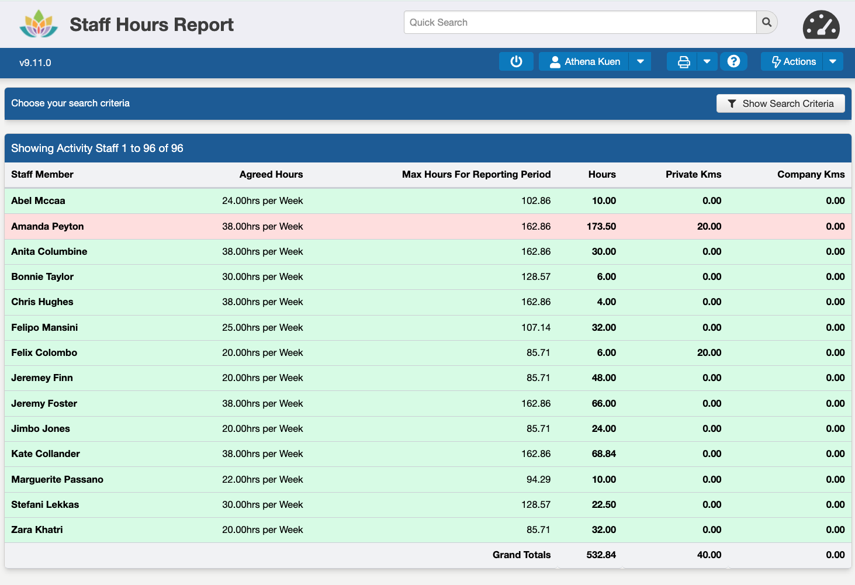Screen dimensions: 855x585
Task: Click the printer icon button
Action: click(x=683, y=61)
